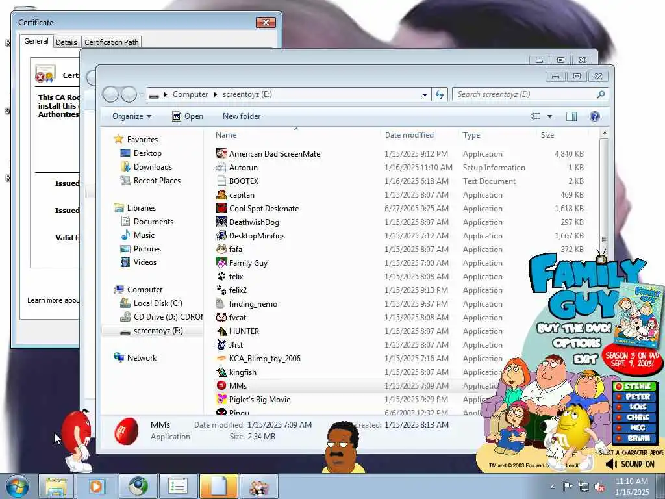
Task: Select the Cool Spot Deskmate icon
Action: [221, 209]
